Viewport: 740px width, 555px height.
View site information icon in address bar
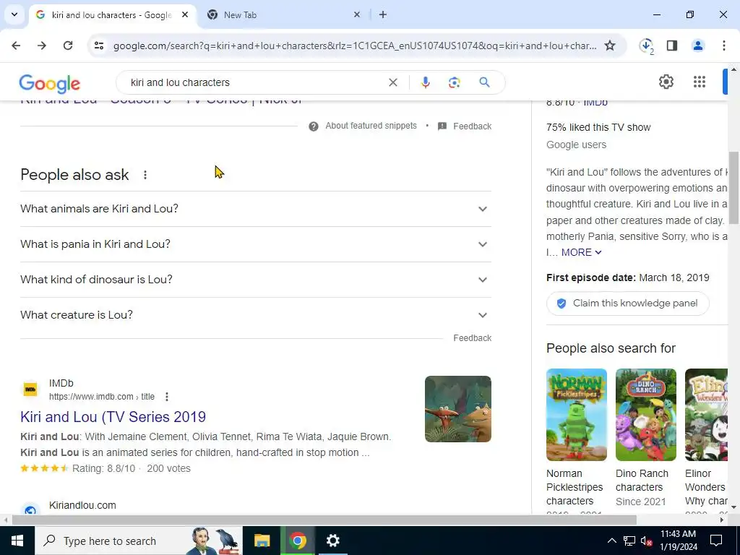pos(98,46)
